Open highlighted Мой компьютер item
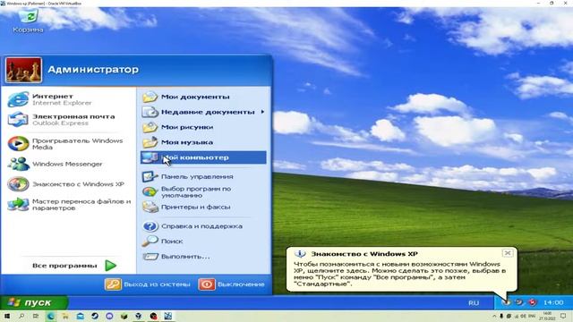 [x=203, y=157]
